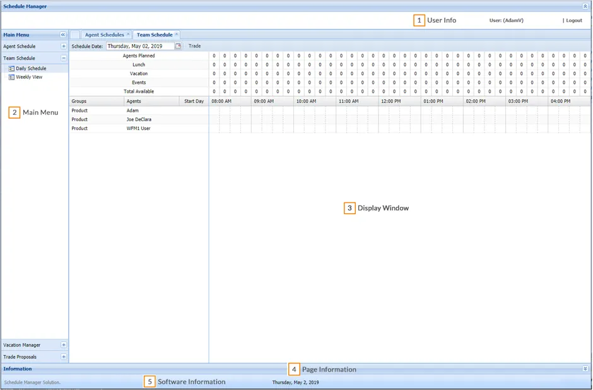Screen dimensions: 593x390
Task: Click the 10:00 AM time header
Action: 315,102
